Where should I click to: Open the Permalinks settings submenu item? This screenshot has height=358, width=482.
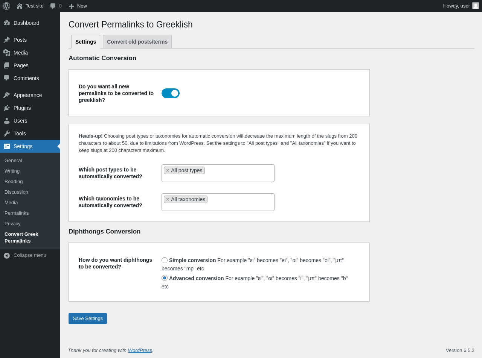tap(17, 213)
